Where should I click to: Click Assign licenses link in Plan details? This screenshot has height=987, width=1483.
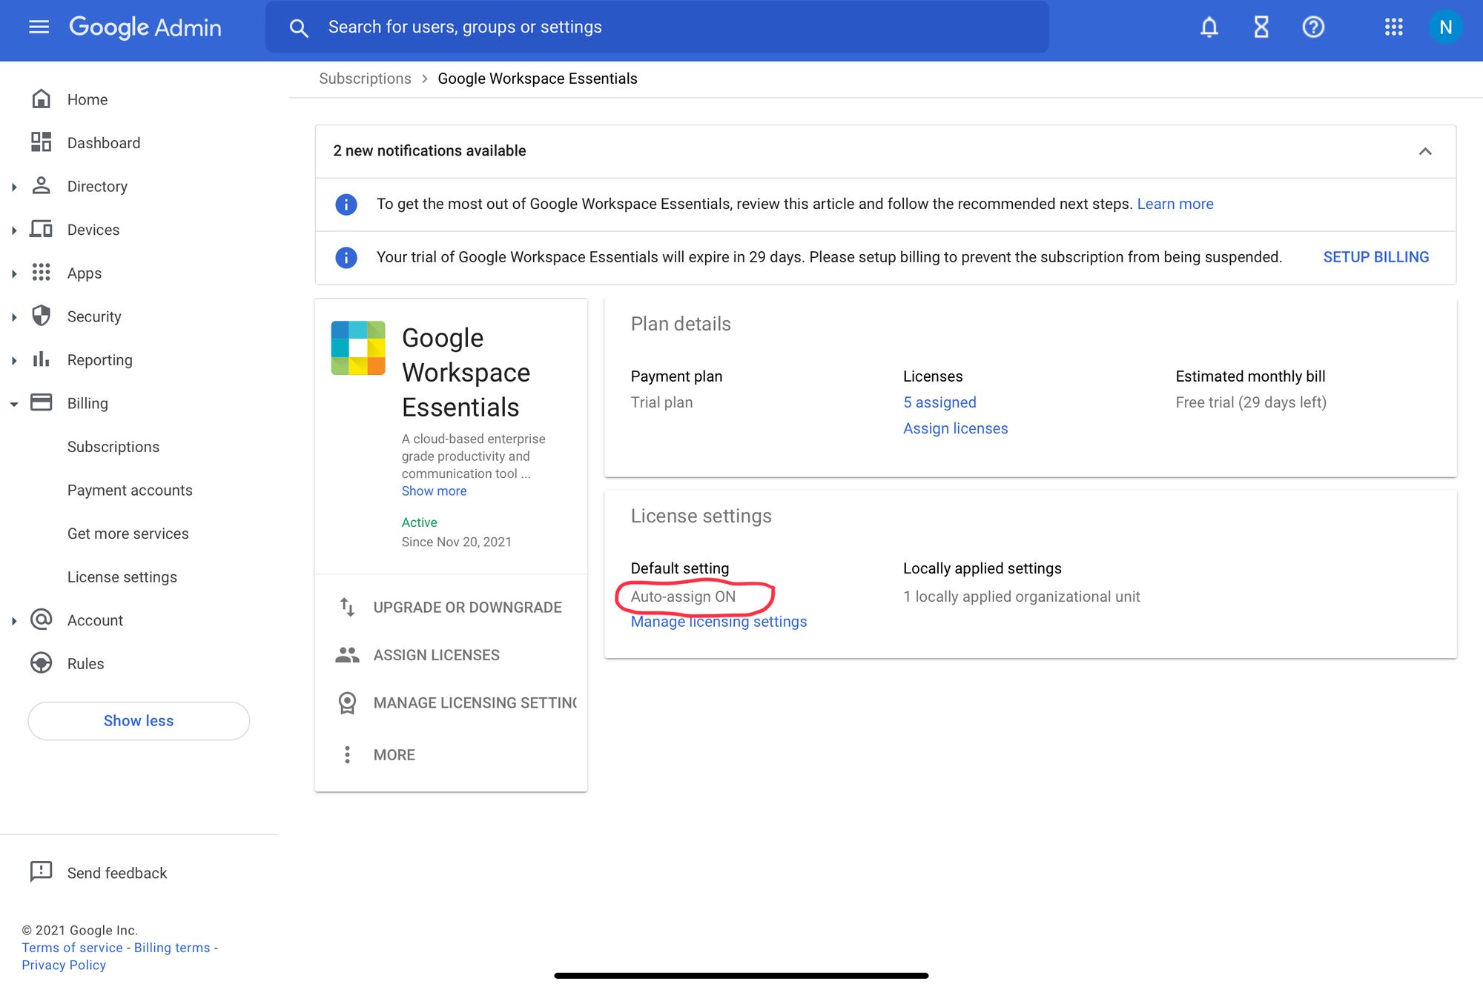coord(956,428)
